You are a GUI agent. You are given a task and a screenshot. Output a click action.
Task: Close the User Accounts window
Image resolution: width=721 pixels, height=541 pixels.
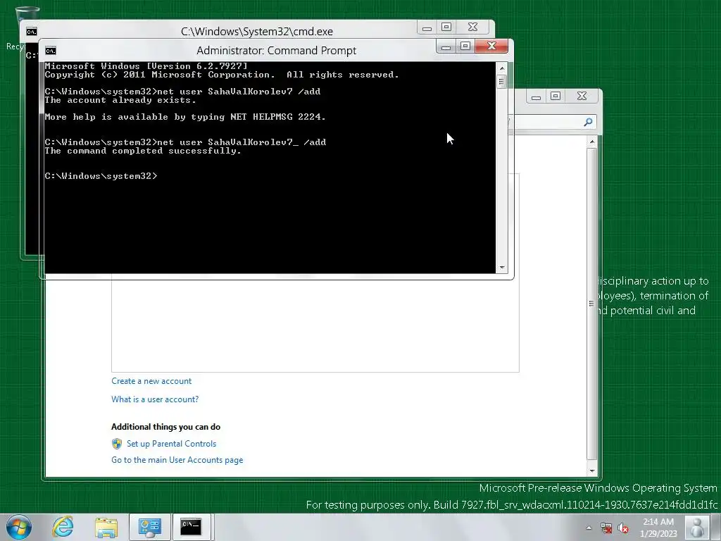pyautogui.click(x=582, y=96)
